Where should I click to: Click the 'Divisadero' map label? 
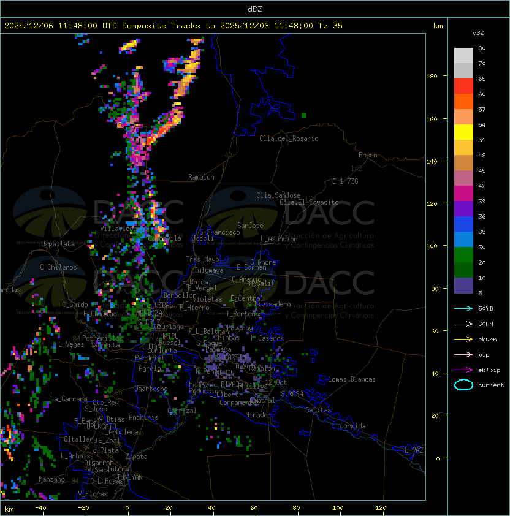273,304
